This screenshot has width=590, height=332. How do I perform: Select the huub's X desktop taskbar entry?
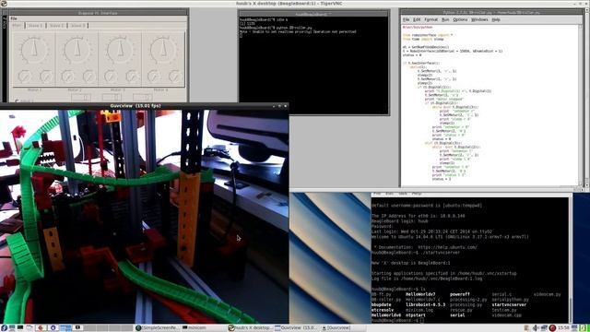click(250, 328)
